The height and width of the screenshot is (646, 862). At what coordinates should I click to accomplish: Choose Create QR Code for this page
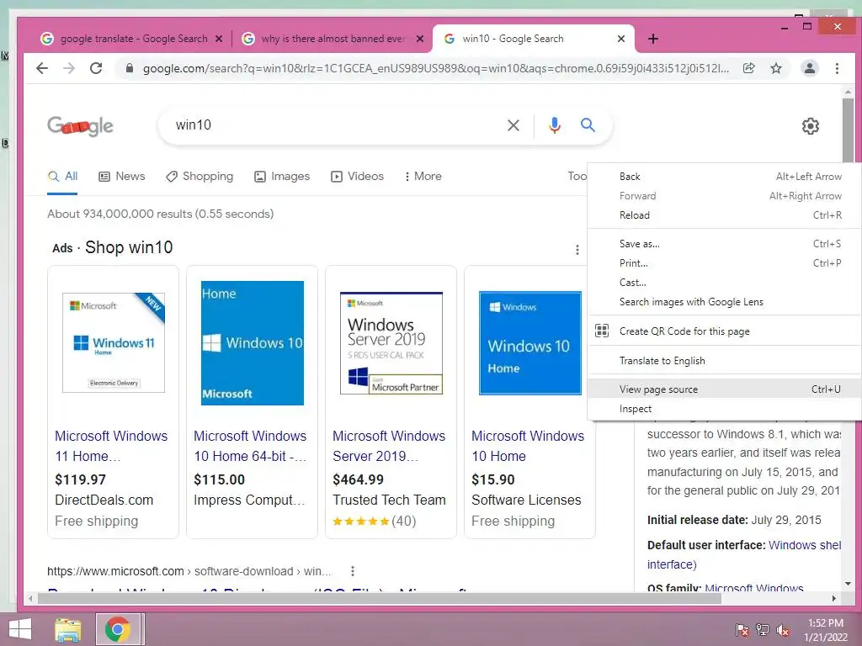(724, 331)
